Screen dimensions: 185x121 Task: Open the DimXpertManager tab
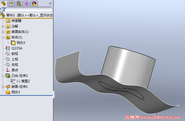pos(27,4)
